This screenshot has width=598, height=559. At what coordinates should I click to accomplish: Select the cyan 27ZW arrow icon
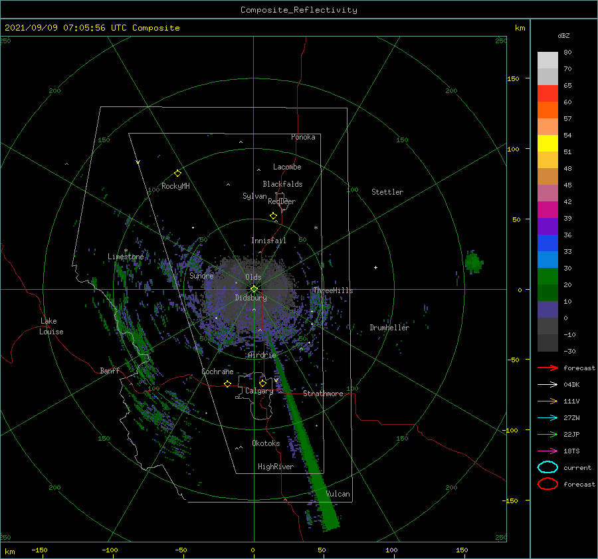tap(548, 418)
